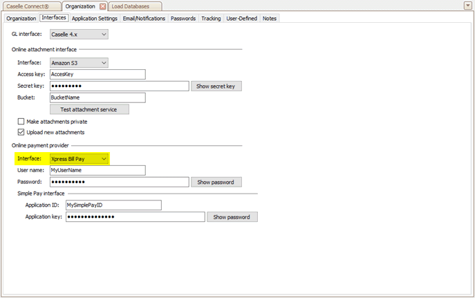Select the top-level Organization window tab

[x=80, y=6]
